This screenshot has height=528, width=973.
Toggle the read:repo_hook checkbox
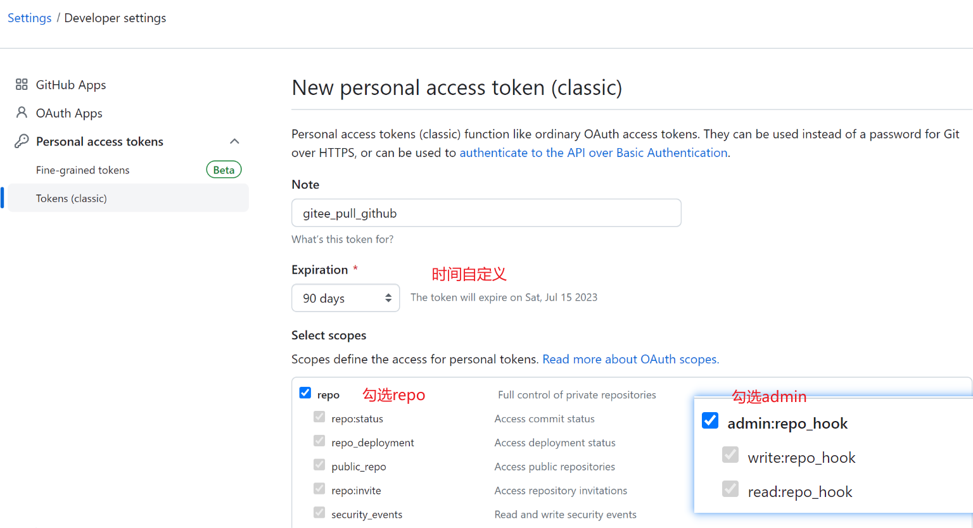click(x=730, y=489)
